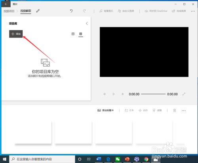Expand the preview to full screen
The height and width of the screenshot is (163, 198).
[x=184, y=94]
